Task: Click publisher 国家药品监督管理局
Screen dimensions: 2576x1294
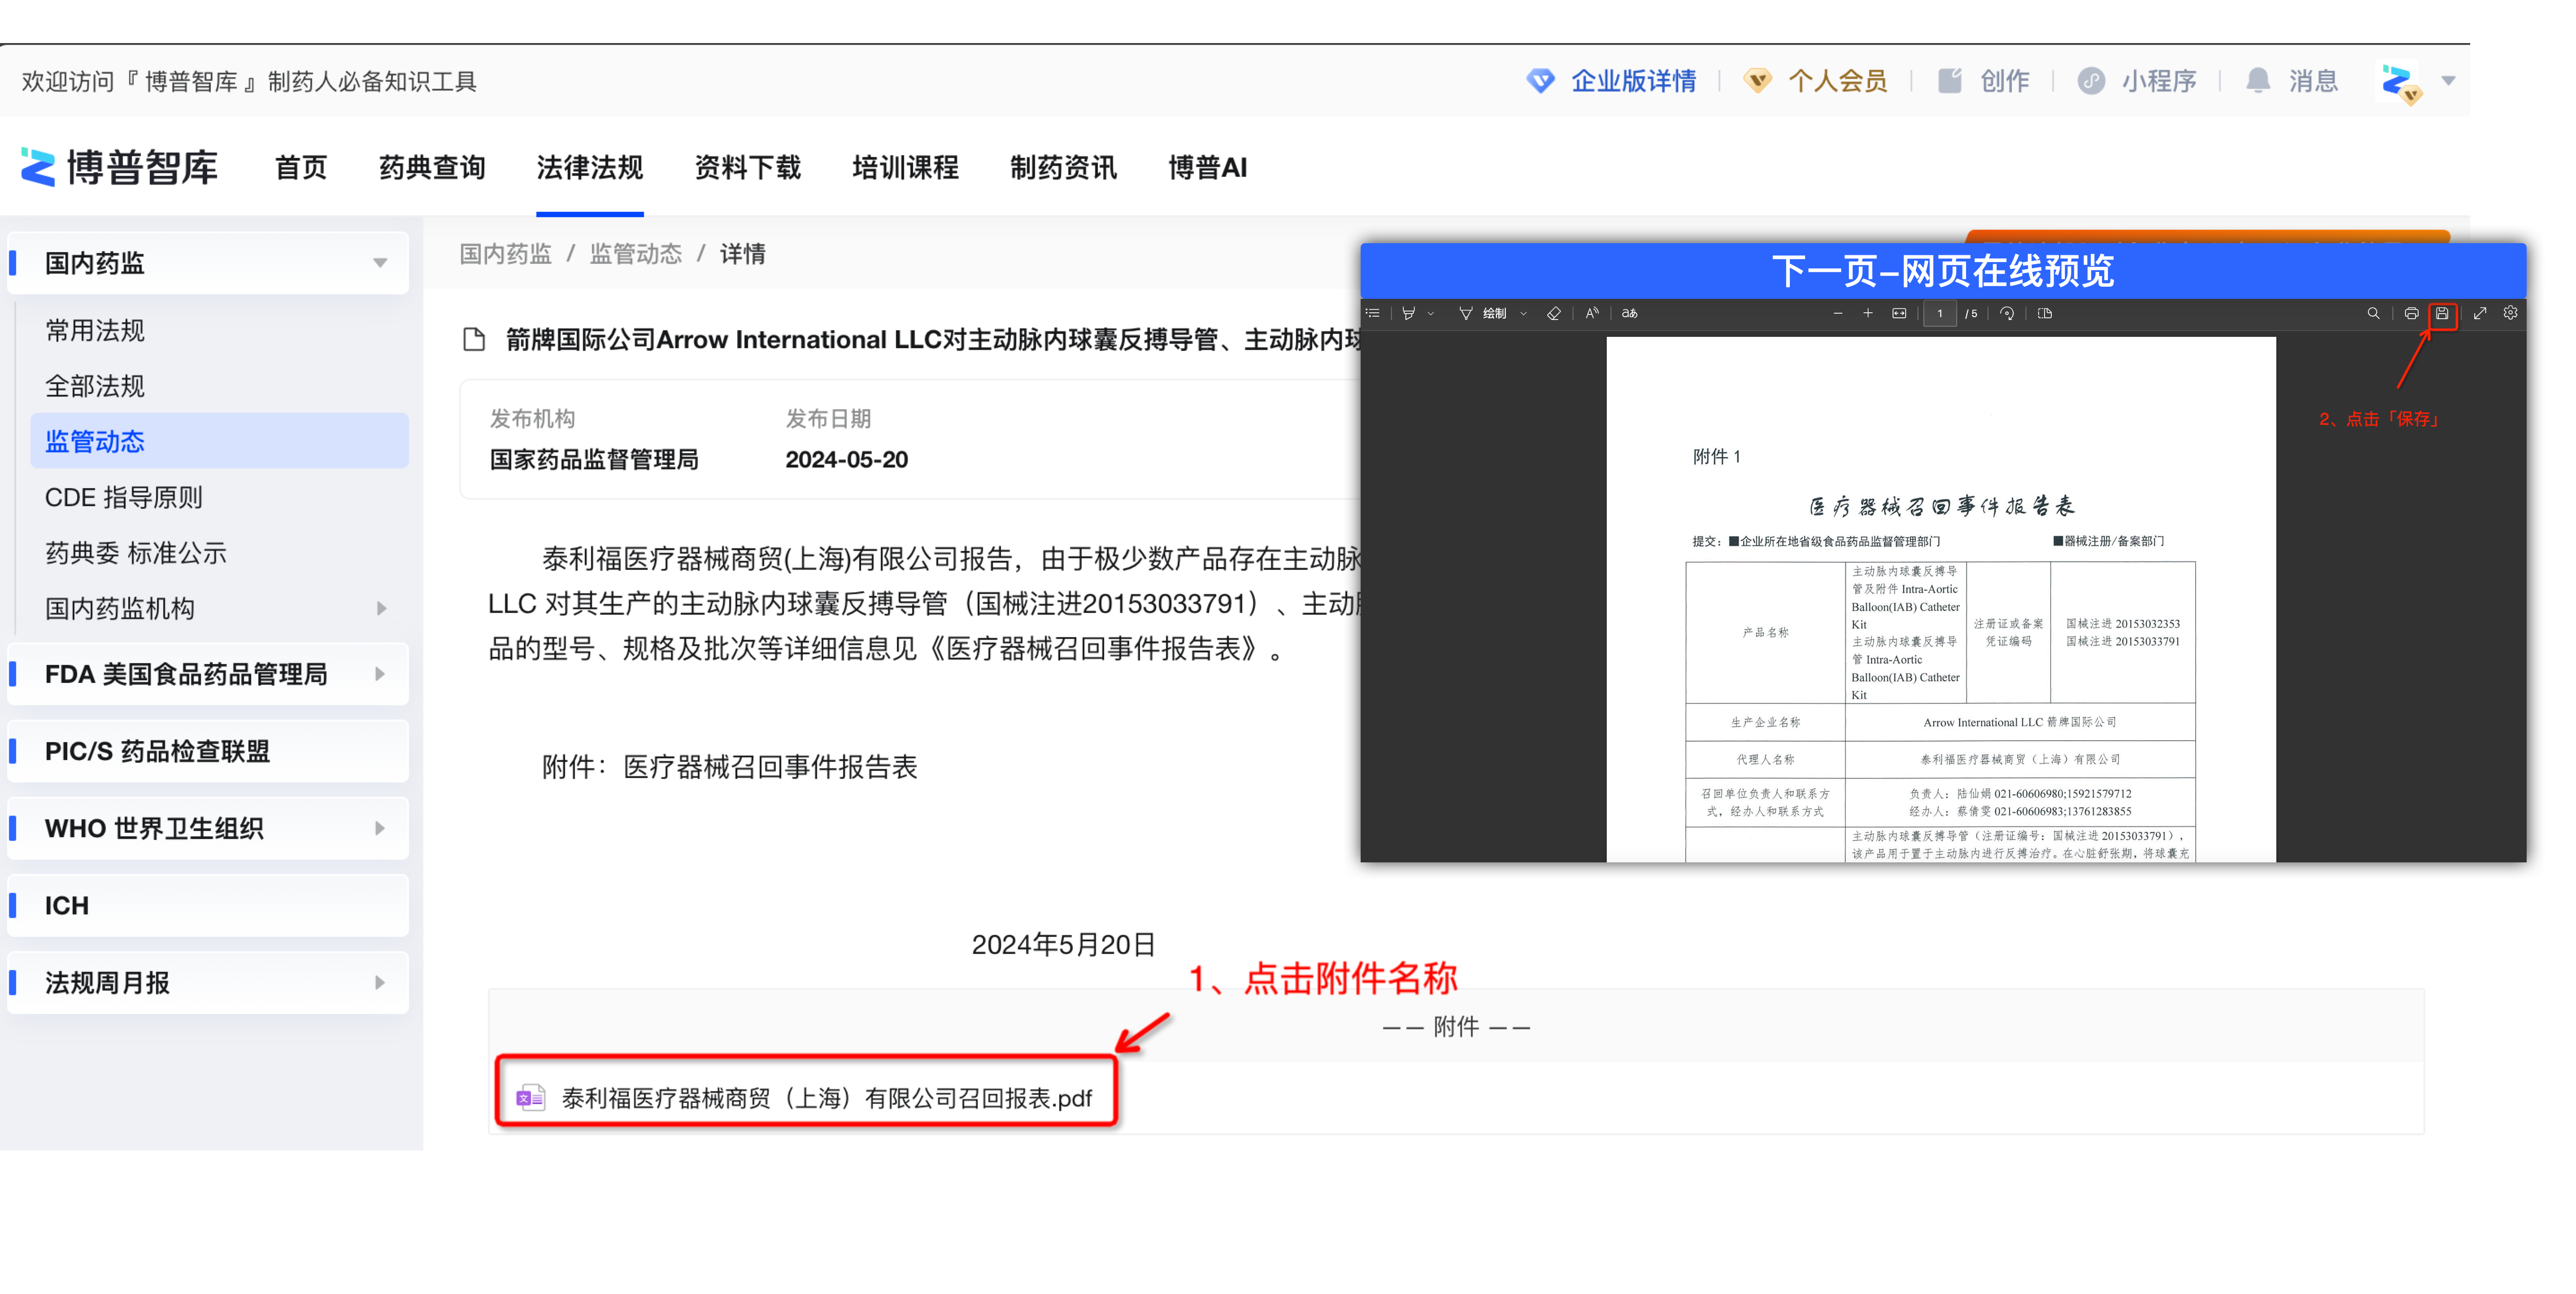Action: (594, 459)
